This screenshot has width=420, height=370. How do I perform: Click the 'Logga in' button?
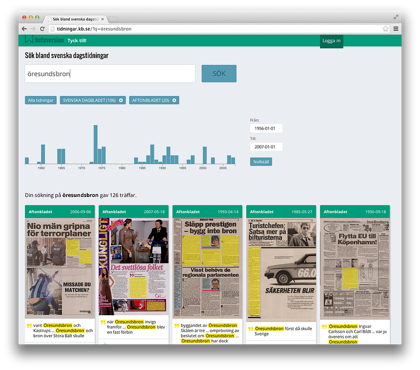point(331,41)
